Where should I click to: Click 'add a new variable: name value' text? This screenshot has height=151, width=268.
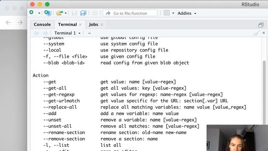click(x=139, y=114)
